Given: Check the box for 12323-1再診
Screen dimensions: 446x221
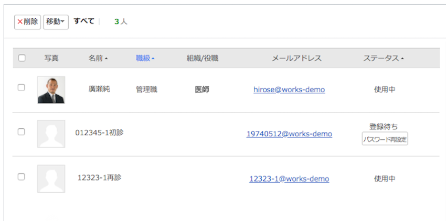Looking at the screenshot, I should (x=22, y=176).
